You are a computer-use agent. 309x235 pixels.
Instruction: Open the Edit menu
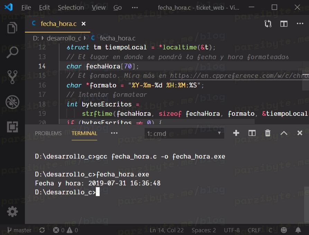pos(44,8)
